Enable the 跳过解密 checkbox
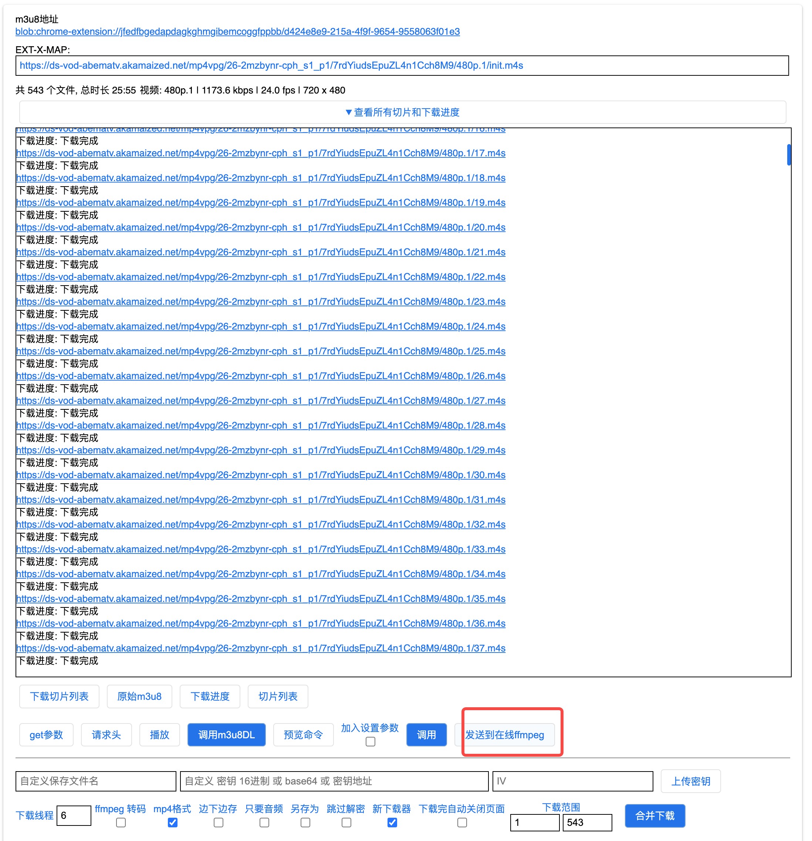The image size is (812, 841). [x=346, y=823]
